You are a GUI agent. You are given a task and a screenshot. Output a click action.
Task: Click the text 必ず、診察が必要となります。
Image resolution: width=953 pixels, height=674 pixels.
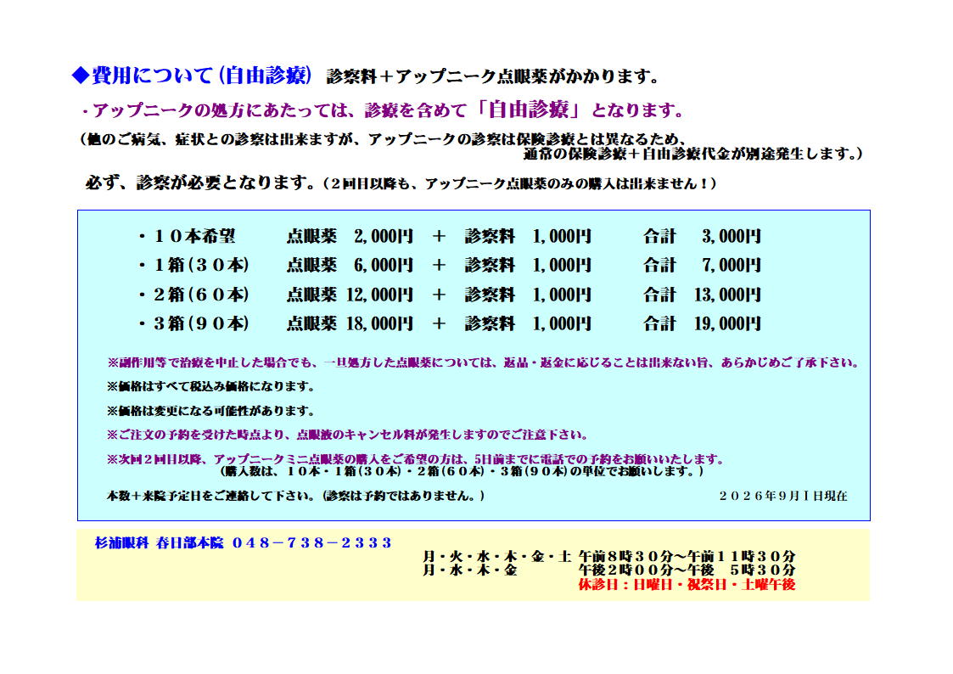pos(200,183)
